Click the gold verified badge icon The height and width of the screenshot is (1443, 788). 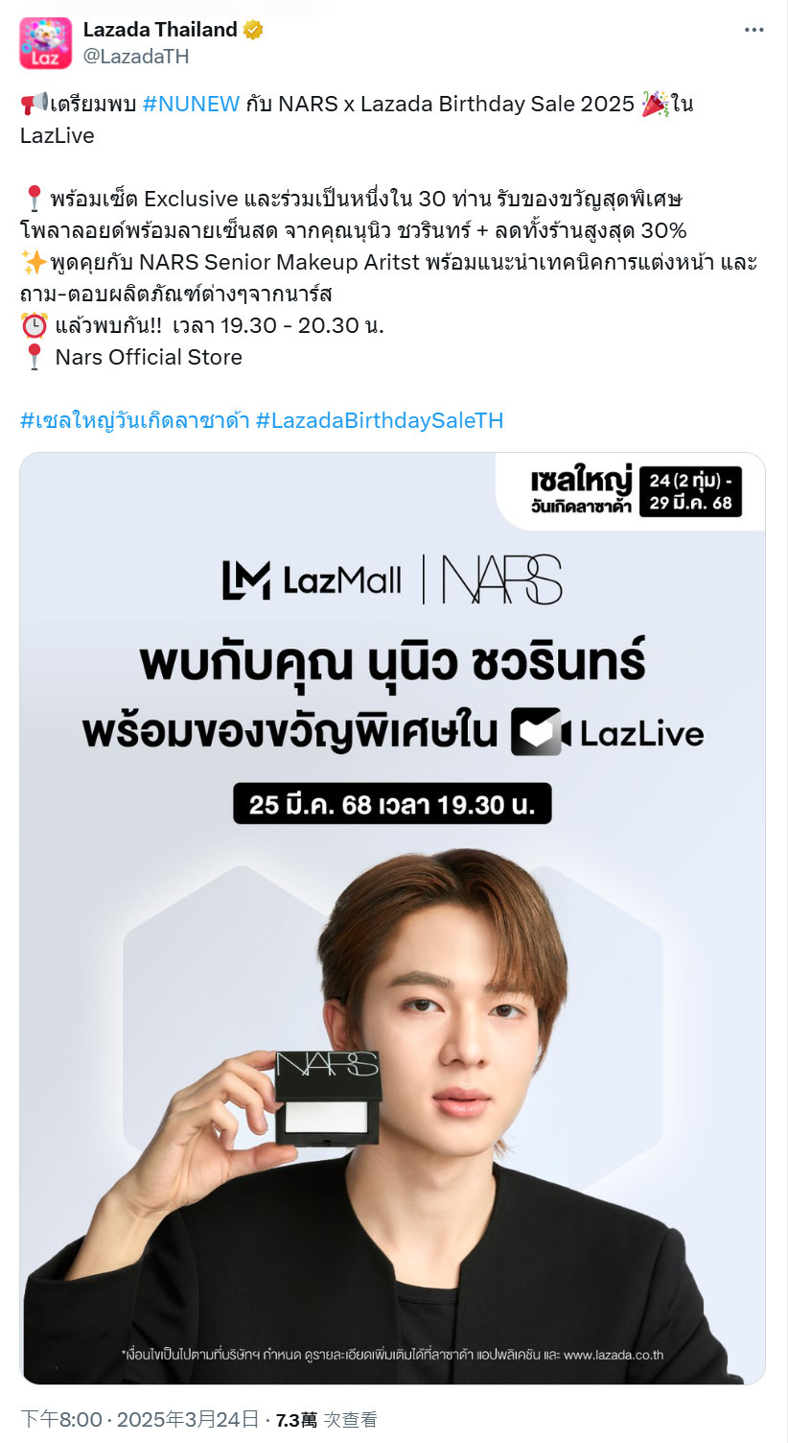tap(253, 30)
